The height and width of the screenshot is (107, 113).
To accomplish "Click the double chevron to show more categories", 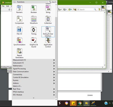I will pos(34,98).
